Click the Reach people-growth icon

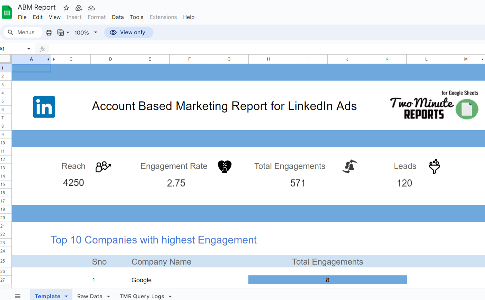point(103,167)
